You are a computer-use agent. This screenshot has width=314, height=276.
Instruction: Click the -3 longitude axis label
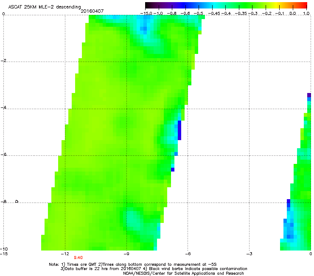pos(249,254)
